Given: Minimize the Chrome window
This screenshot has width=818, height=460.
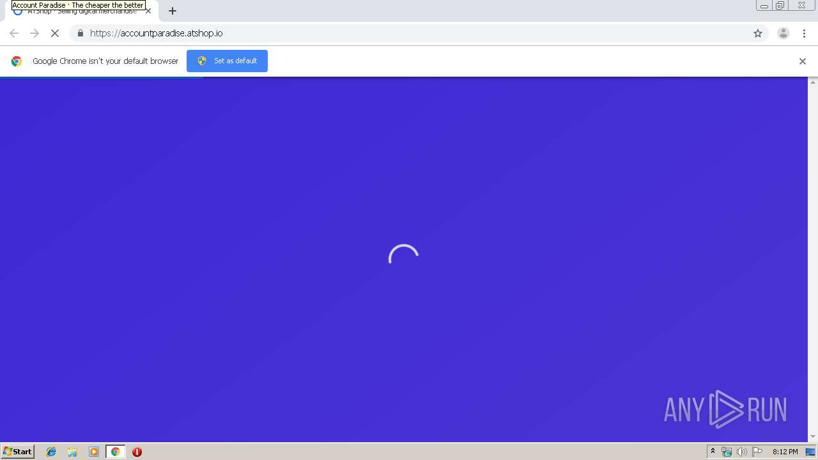Looking at the screenshot, I should [x=764, y=6].
